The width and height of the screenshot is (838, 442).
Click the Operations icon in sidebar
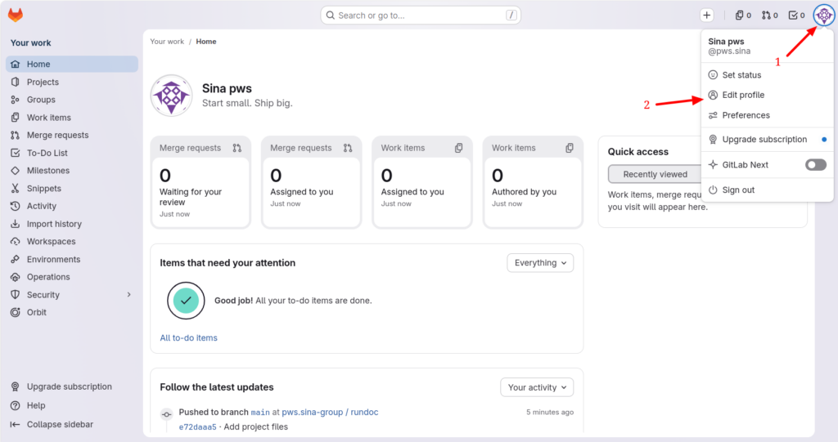pyautogui.click(x=16, y=277)
